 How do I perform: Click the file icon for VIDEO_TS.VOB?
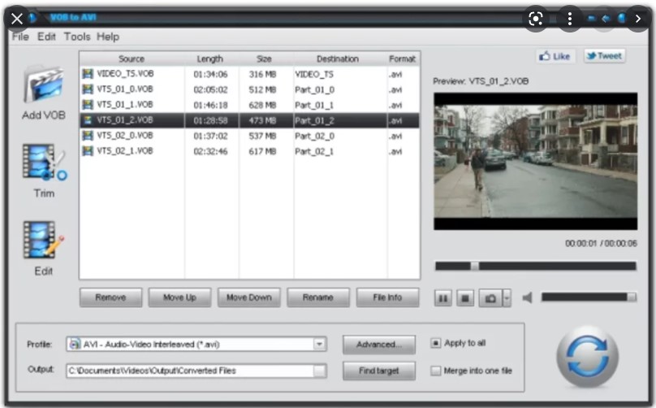coord(88,74)
